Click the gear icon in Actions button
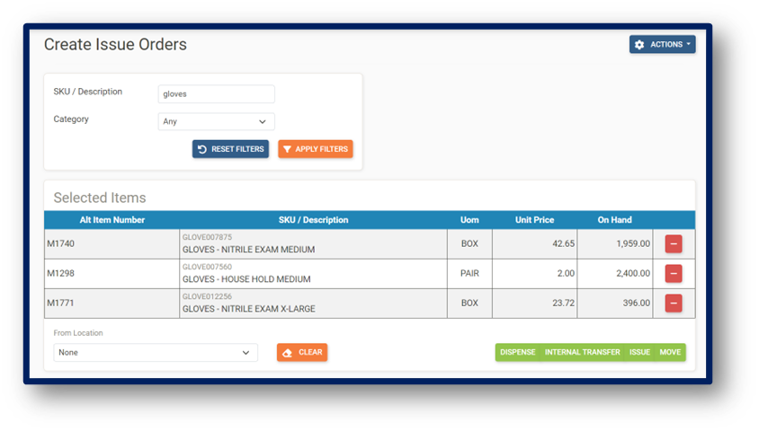The height and width of the screenshot is (431, 759). click(x=639, y=45)
